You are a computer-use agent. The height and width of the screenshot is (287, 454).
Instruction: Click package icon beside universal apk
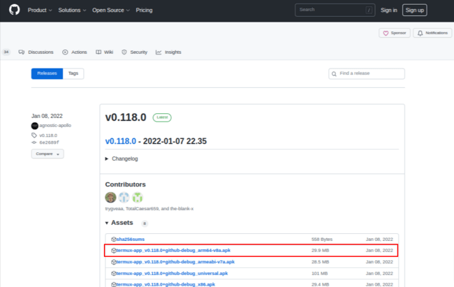click(114, 274)
